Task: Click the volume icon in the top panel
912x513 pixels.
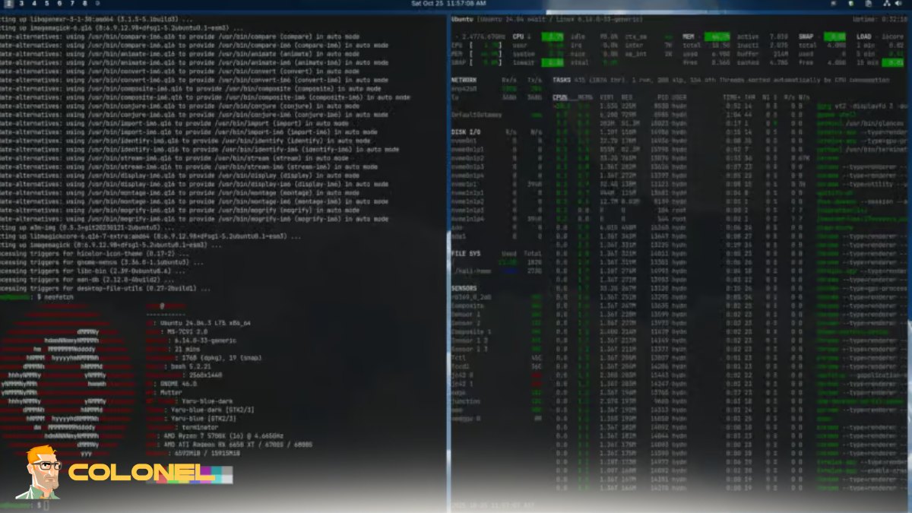Action: 900,4
